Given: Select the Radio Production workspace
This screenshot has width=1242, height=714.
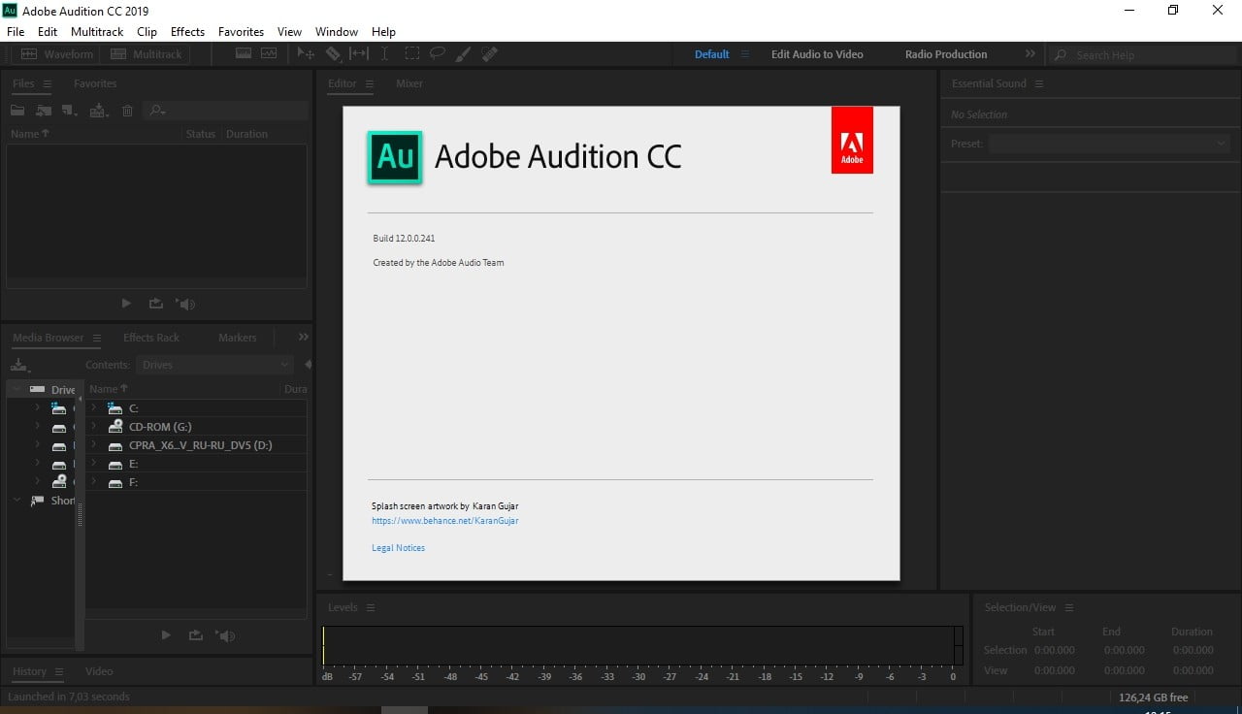Looking at the screenshot, I should coord(946,54).
